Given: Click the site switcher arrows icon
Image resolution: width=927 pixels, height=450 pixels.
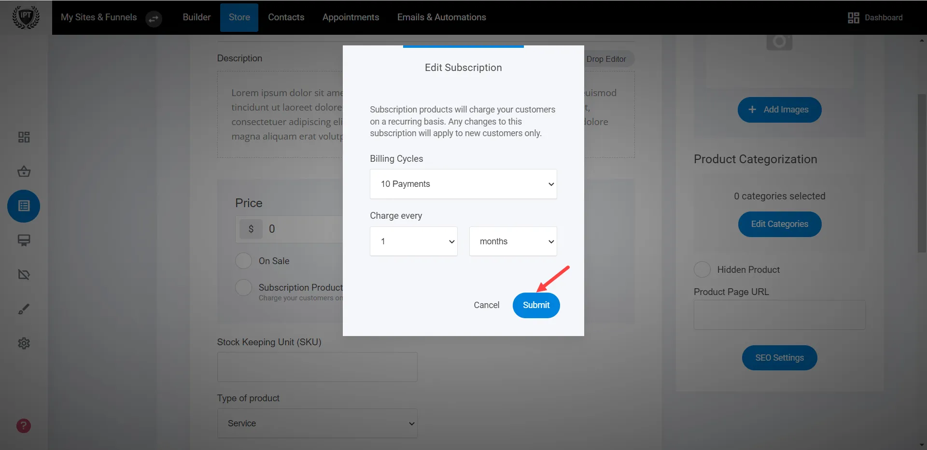Looking at the screenshot, I should pos(154,19).
